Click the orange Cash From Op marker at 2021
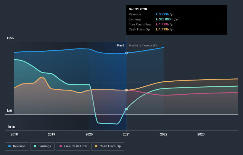This screenshot has height=155, width=243. [x=126, y=90]
